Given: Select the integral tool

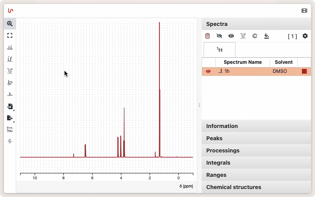Looking at the screenshot, I should [x=10, y=59].
